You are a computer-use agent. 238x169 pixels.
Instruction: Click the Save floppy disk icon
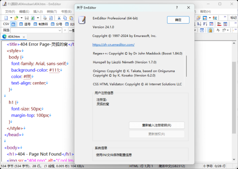point(27,18)
